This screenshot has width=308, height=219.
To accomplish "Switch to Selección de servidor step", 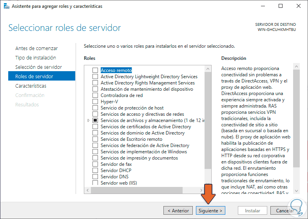I will pos(38,67).
